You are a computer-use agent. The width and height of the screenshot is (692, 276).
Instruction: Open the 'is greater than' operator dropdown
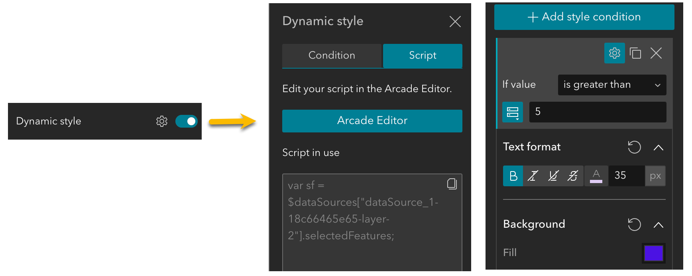tap(612, 85)
